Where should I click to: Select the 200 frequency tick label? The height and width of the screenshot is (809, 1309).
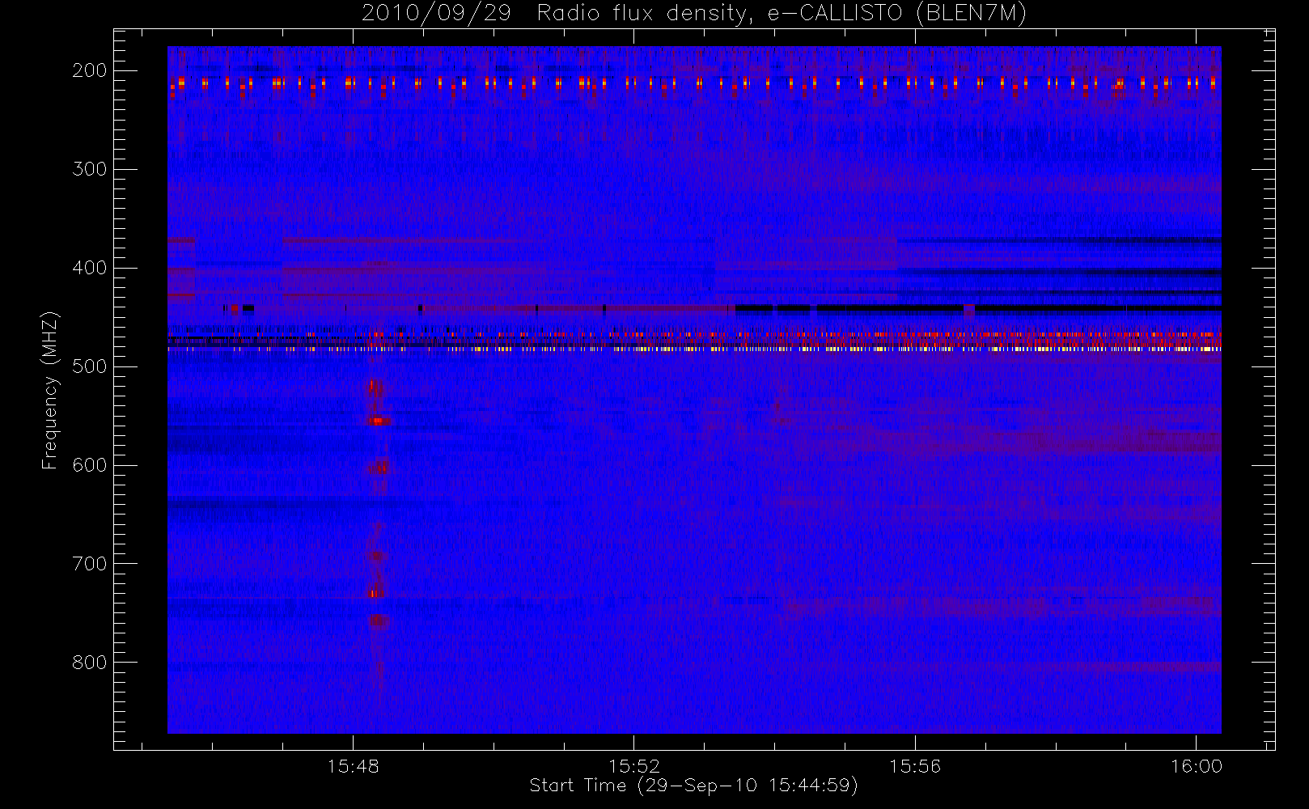coord(89,70)
